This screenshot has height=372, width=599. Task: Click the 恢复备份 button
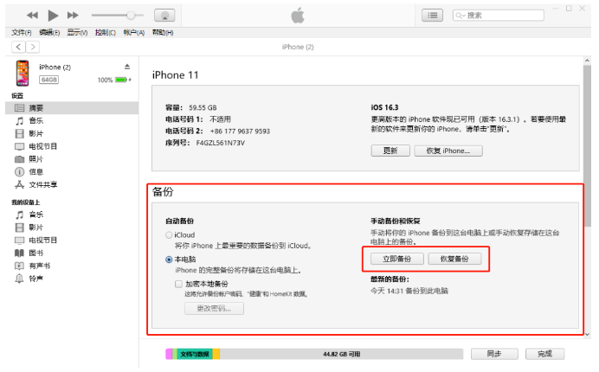pos(454,259)
